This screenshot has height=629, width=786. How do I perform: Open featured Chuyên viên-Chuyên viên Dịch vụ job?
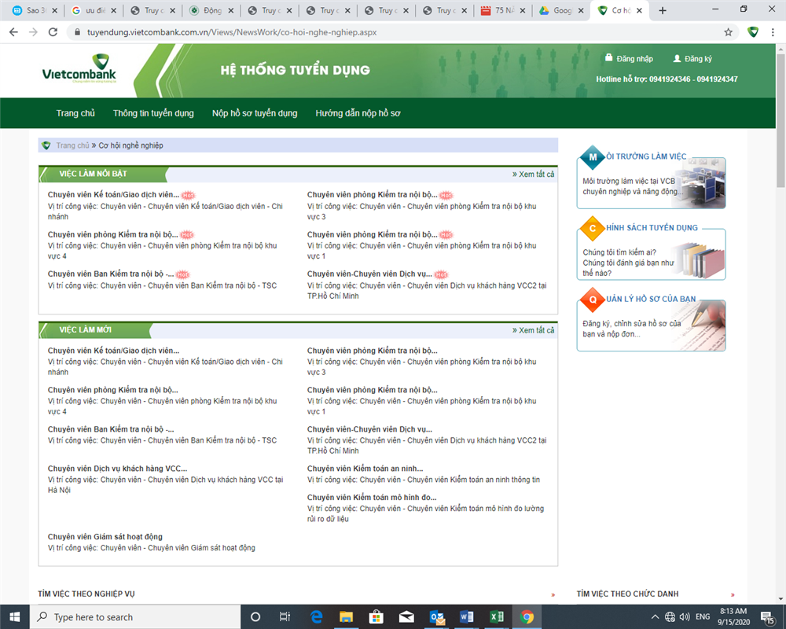coord(369,274)
